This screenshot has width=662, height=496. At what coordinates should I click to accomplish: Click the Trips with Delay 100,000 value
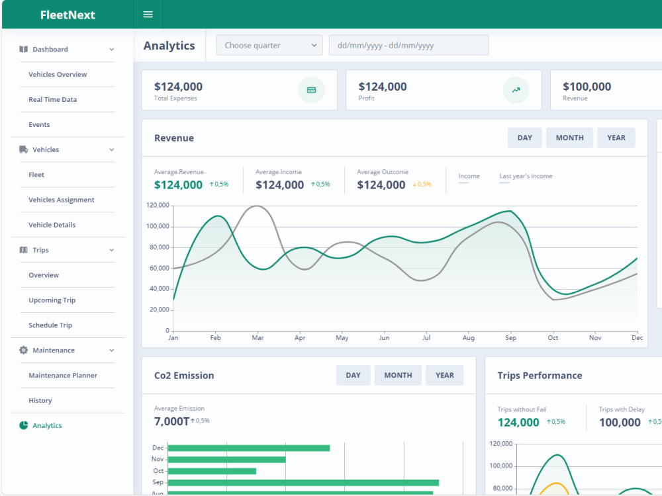click(620, 422)
